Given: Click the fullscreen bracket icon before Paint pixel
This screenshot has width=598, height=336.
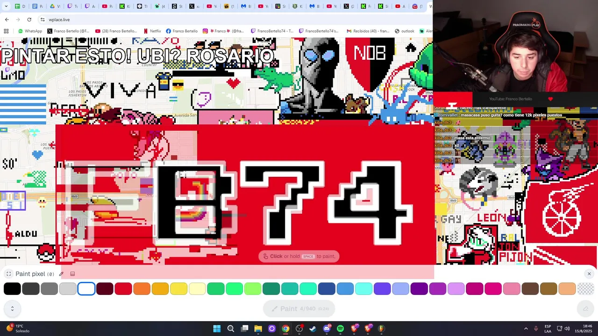Looking at the screenshot, I should [8, 274].
